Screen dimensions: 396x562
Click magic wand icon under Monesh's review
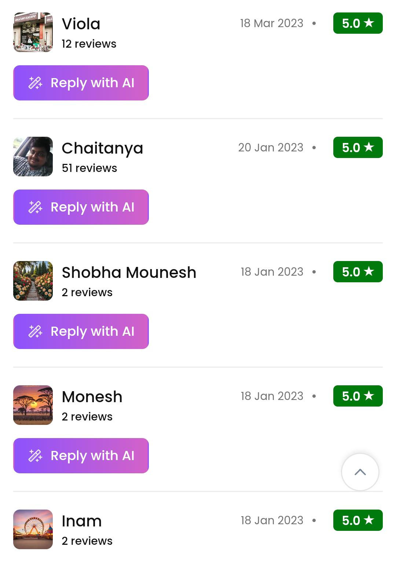(x=36, y=456)
